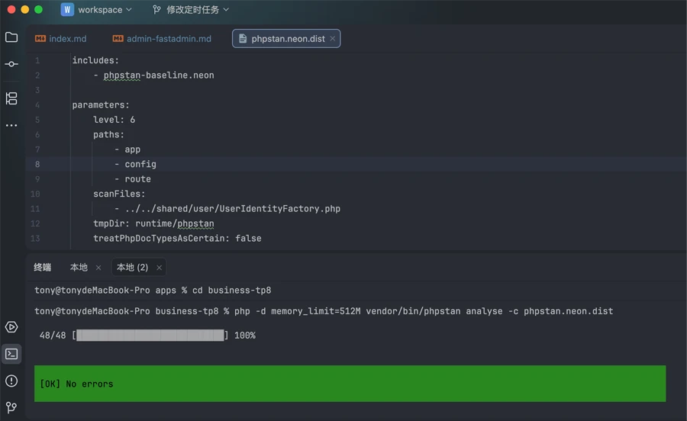Toggle the Terminal tool window icon
This screenshot has height=421, width=687.
pos(11,354)
